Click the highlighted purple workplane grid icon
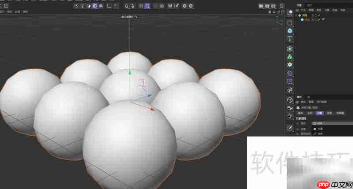 (x=147, y=6)
